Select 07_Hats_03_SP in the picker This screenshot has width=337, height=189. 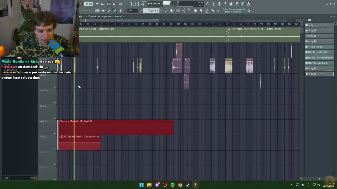coord(319,47)
